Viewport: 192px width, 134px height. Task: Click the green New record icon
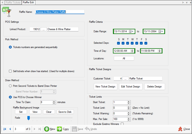point(47,129)
